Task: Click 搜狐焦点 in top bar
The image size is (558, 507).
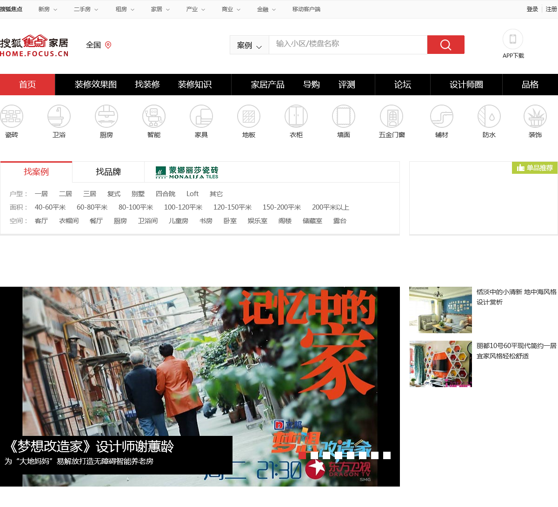Action: [x=11, y=9]
